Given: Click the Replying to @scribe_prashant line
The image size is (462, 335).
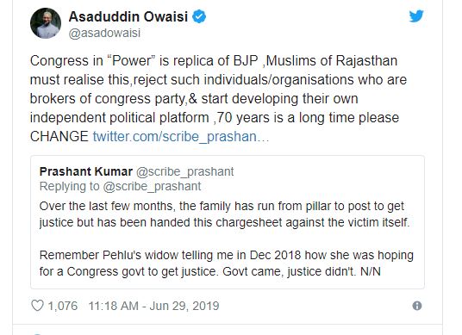Looking at the screenshot, I should point(120,186).
